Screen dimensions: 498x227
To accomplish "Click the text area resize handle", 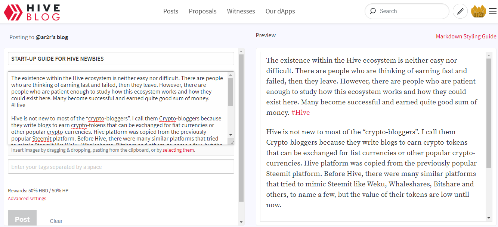I will pyautogui.click(x=231, y=142).
